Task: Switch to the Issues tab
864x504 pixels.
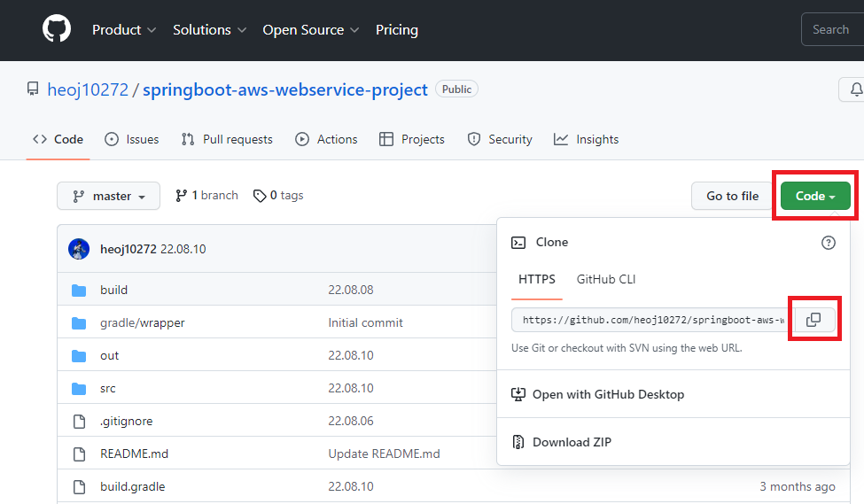Action: 132,139
